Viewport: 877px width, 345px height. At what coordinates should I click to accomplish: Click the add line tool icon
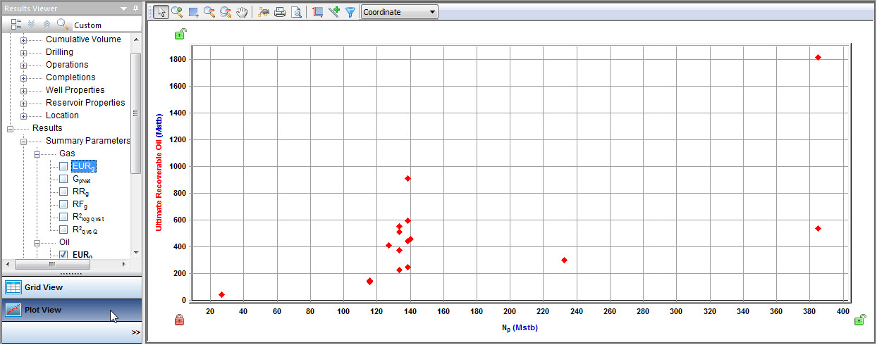(333, 12)
